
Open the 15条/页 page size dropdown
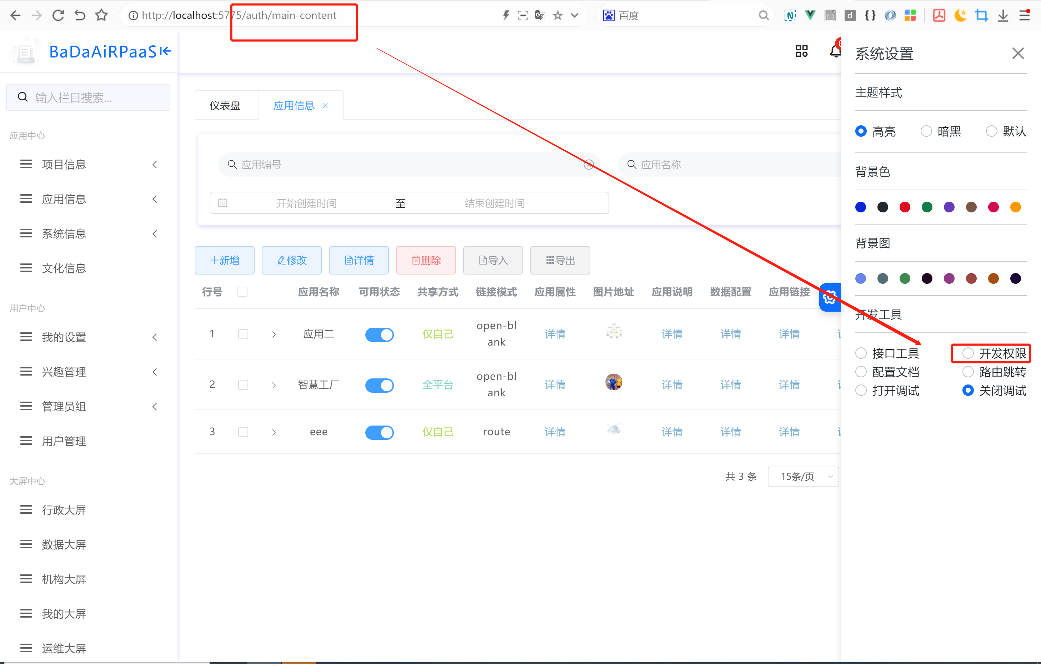click(803, 476)
